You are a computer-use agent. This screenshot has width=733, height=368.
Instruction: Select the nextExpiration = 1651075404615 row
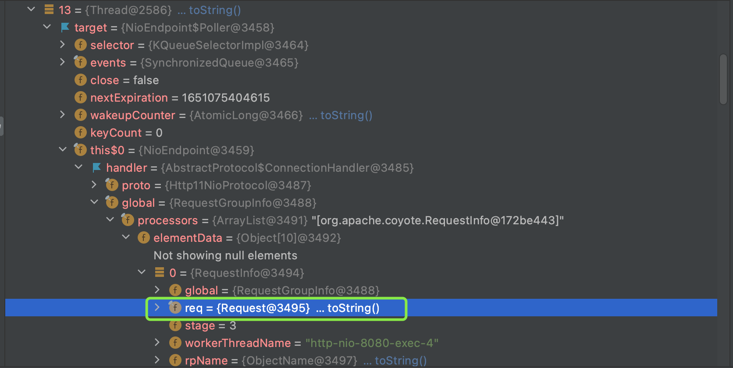pyautogui.click(x=361, y=98)
